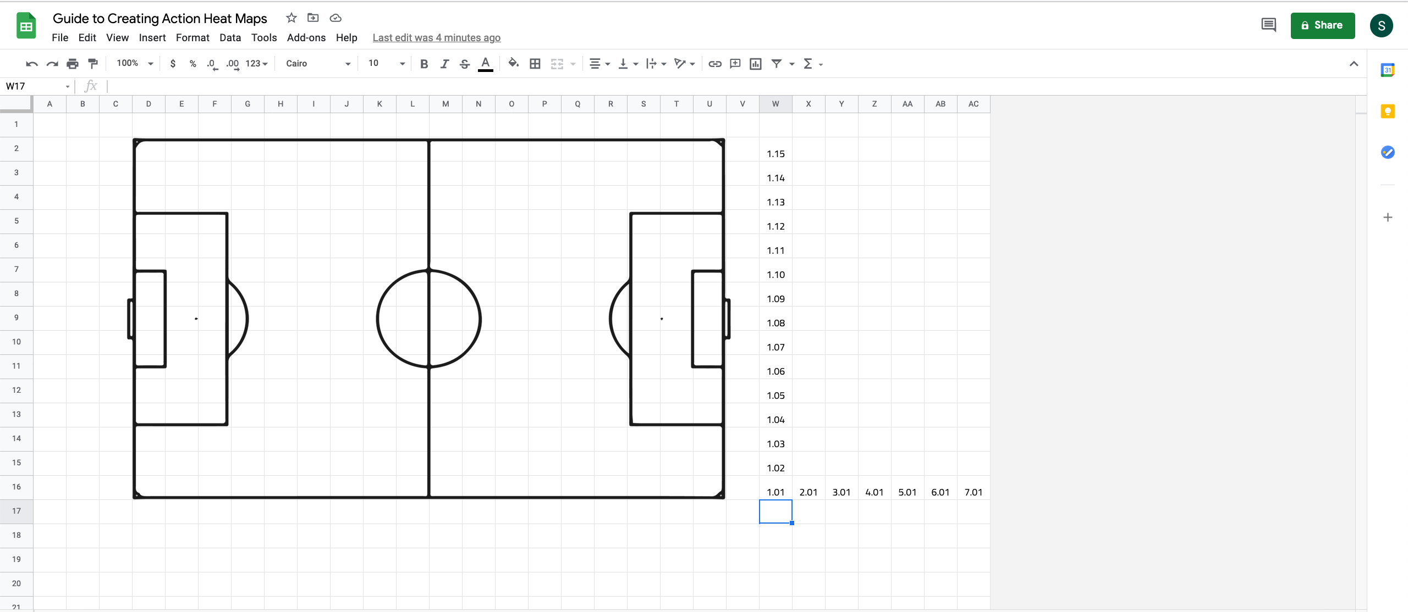Open the fill color picker
1408x612 pixels.
click(513, 63)
